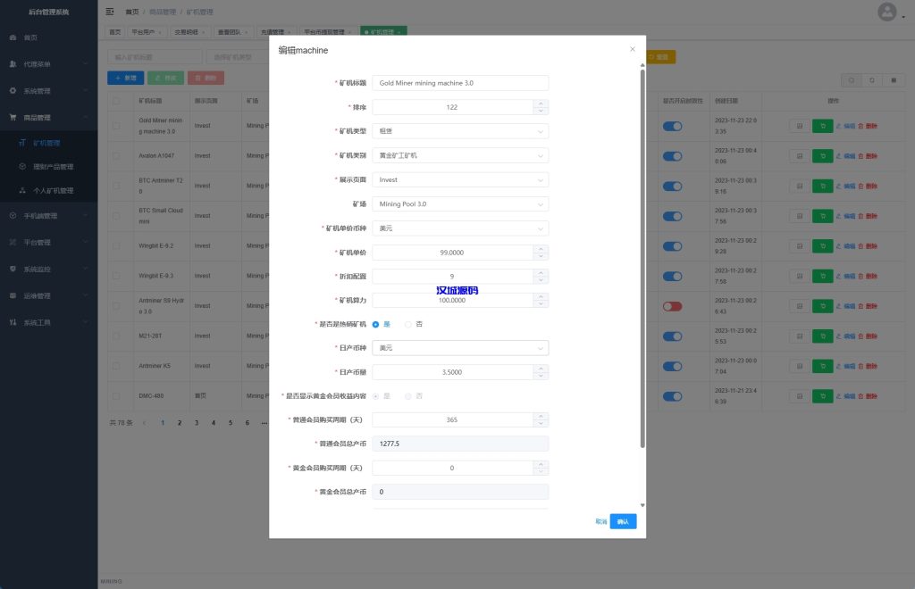The image size is (915, 589).
Task: Click the refresh icon in the table toolbar
Action: tap(872, 80)
